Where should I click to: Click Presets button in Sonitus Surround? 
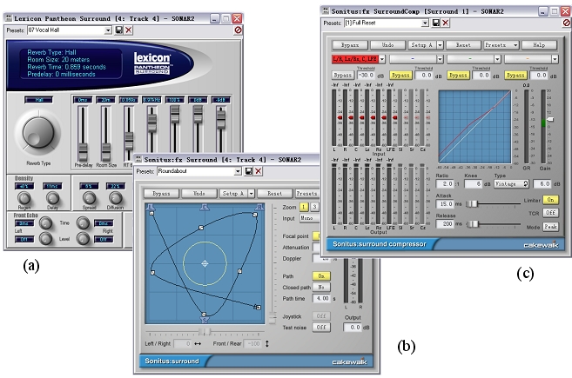click(306, 194)
